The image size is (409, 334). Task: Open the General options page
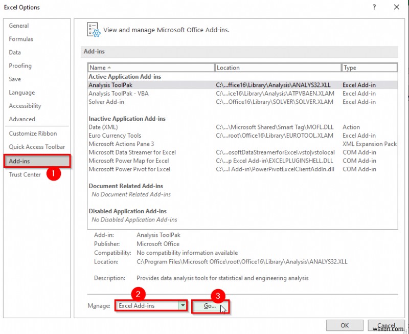(x=18, y=26)
